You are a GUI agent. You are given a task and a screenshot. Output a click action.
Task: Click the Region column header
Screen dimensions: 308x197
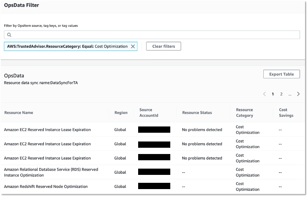pyautogui.click(x=121, y=113)
